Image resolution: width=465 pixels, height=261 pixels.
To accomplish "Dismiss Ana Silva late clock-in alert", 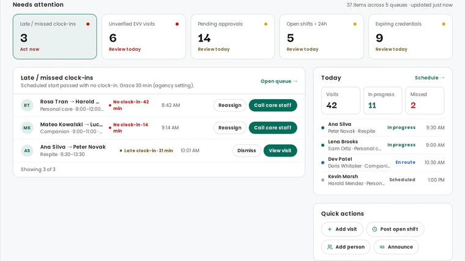I will click(x=247, y=150).
